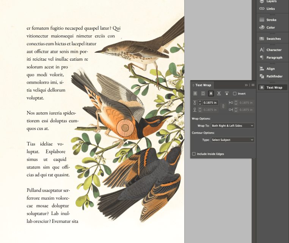
Task: Click the Bottom Offset value field
Action: tap(210, 110)
